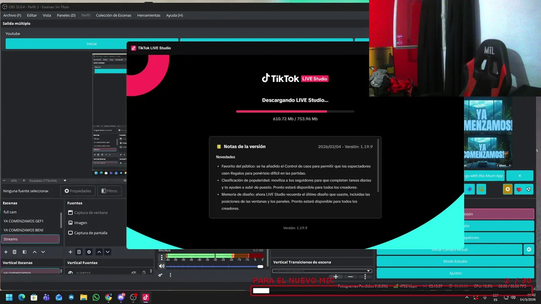Viewport: 541px width, 304px height.
Task: Select the full cam scene
Action: click(x=31, y=212)
